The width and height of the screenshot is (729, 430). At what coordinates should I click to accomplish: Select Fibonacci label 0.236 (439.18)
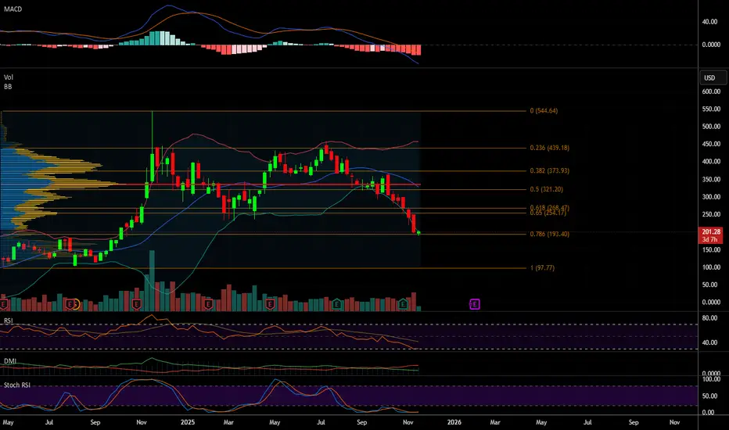[x=550, y=148]
